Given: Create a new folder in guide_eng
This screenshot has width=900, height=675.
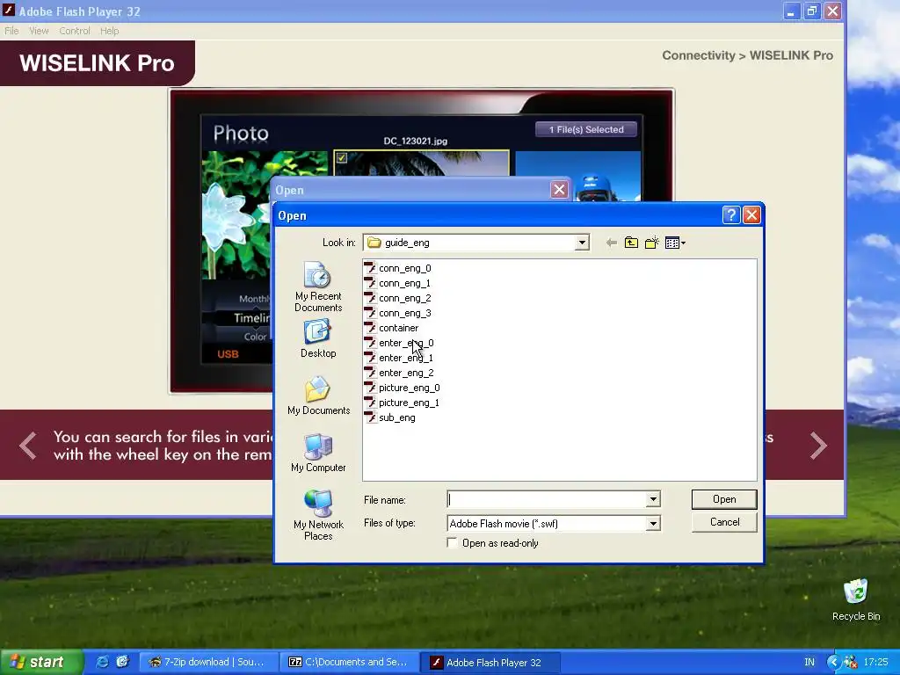Looking at the screenshot, I should tap(651, 243).
